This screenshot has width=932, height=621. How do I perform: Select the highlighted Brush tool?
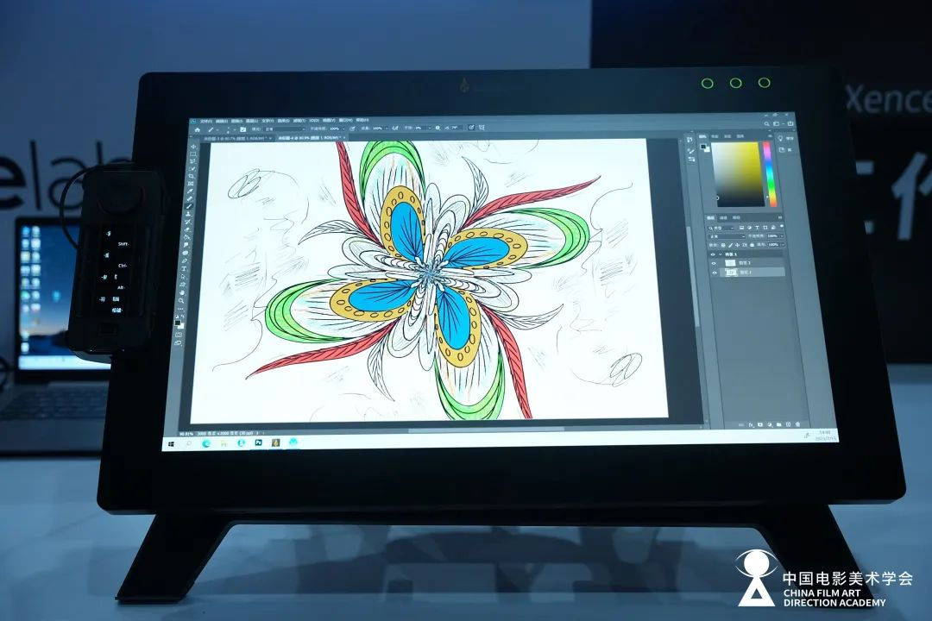click(x=189, y=206)
